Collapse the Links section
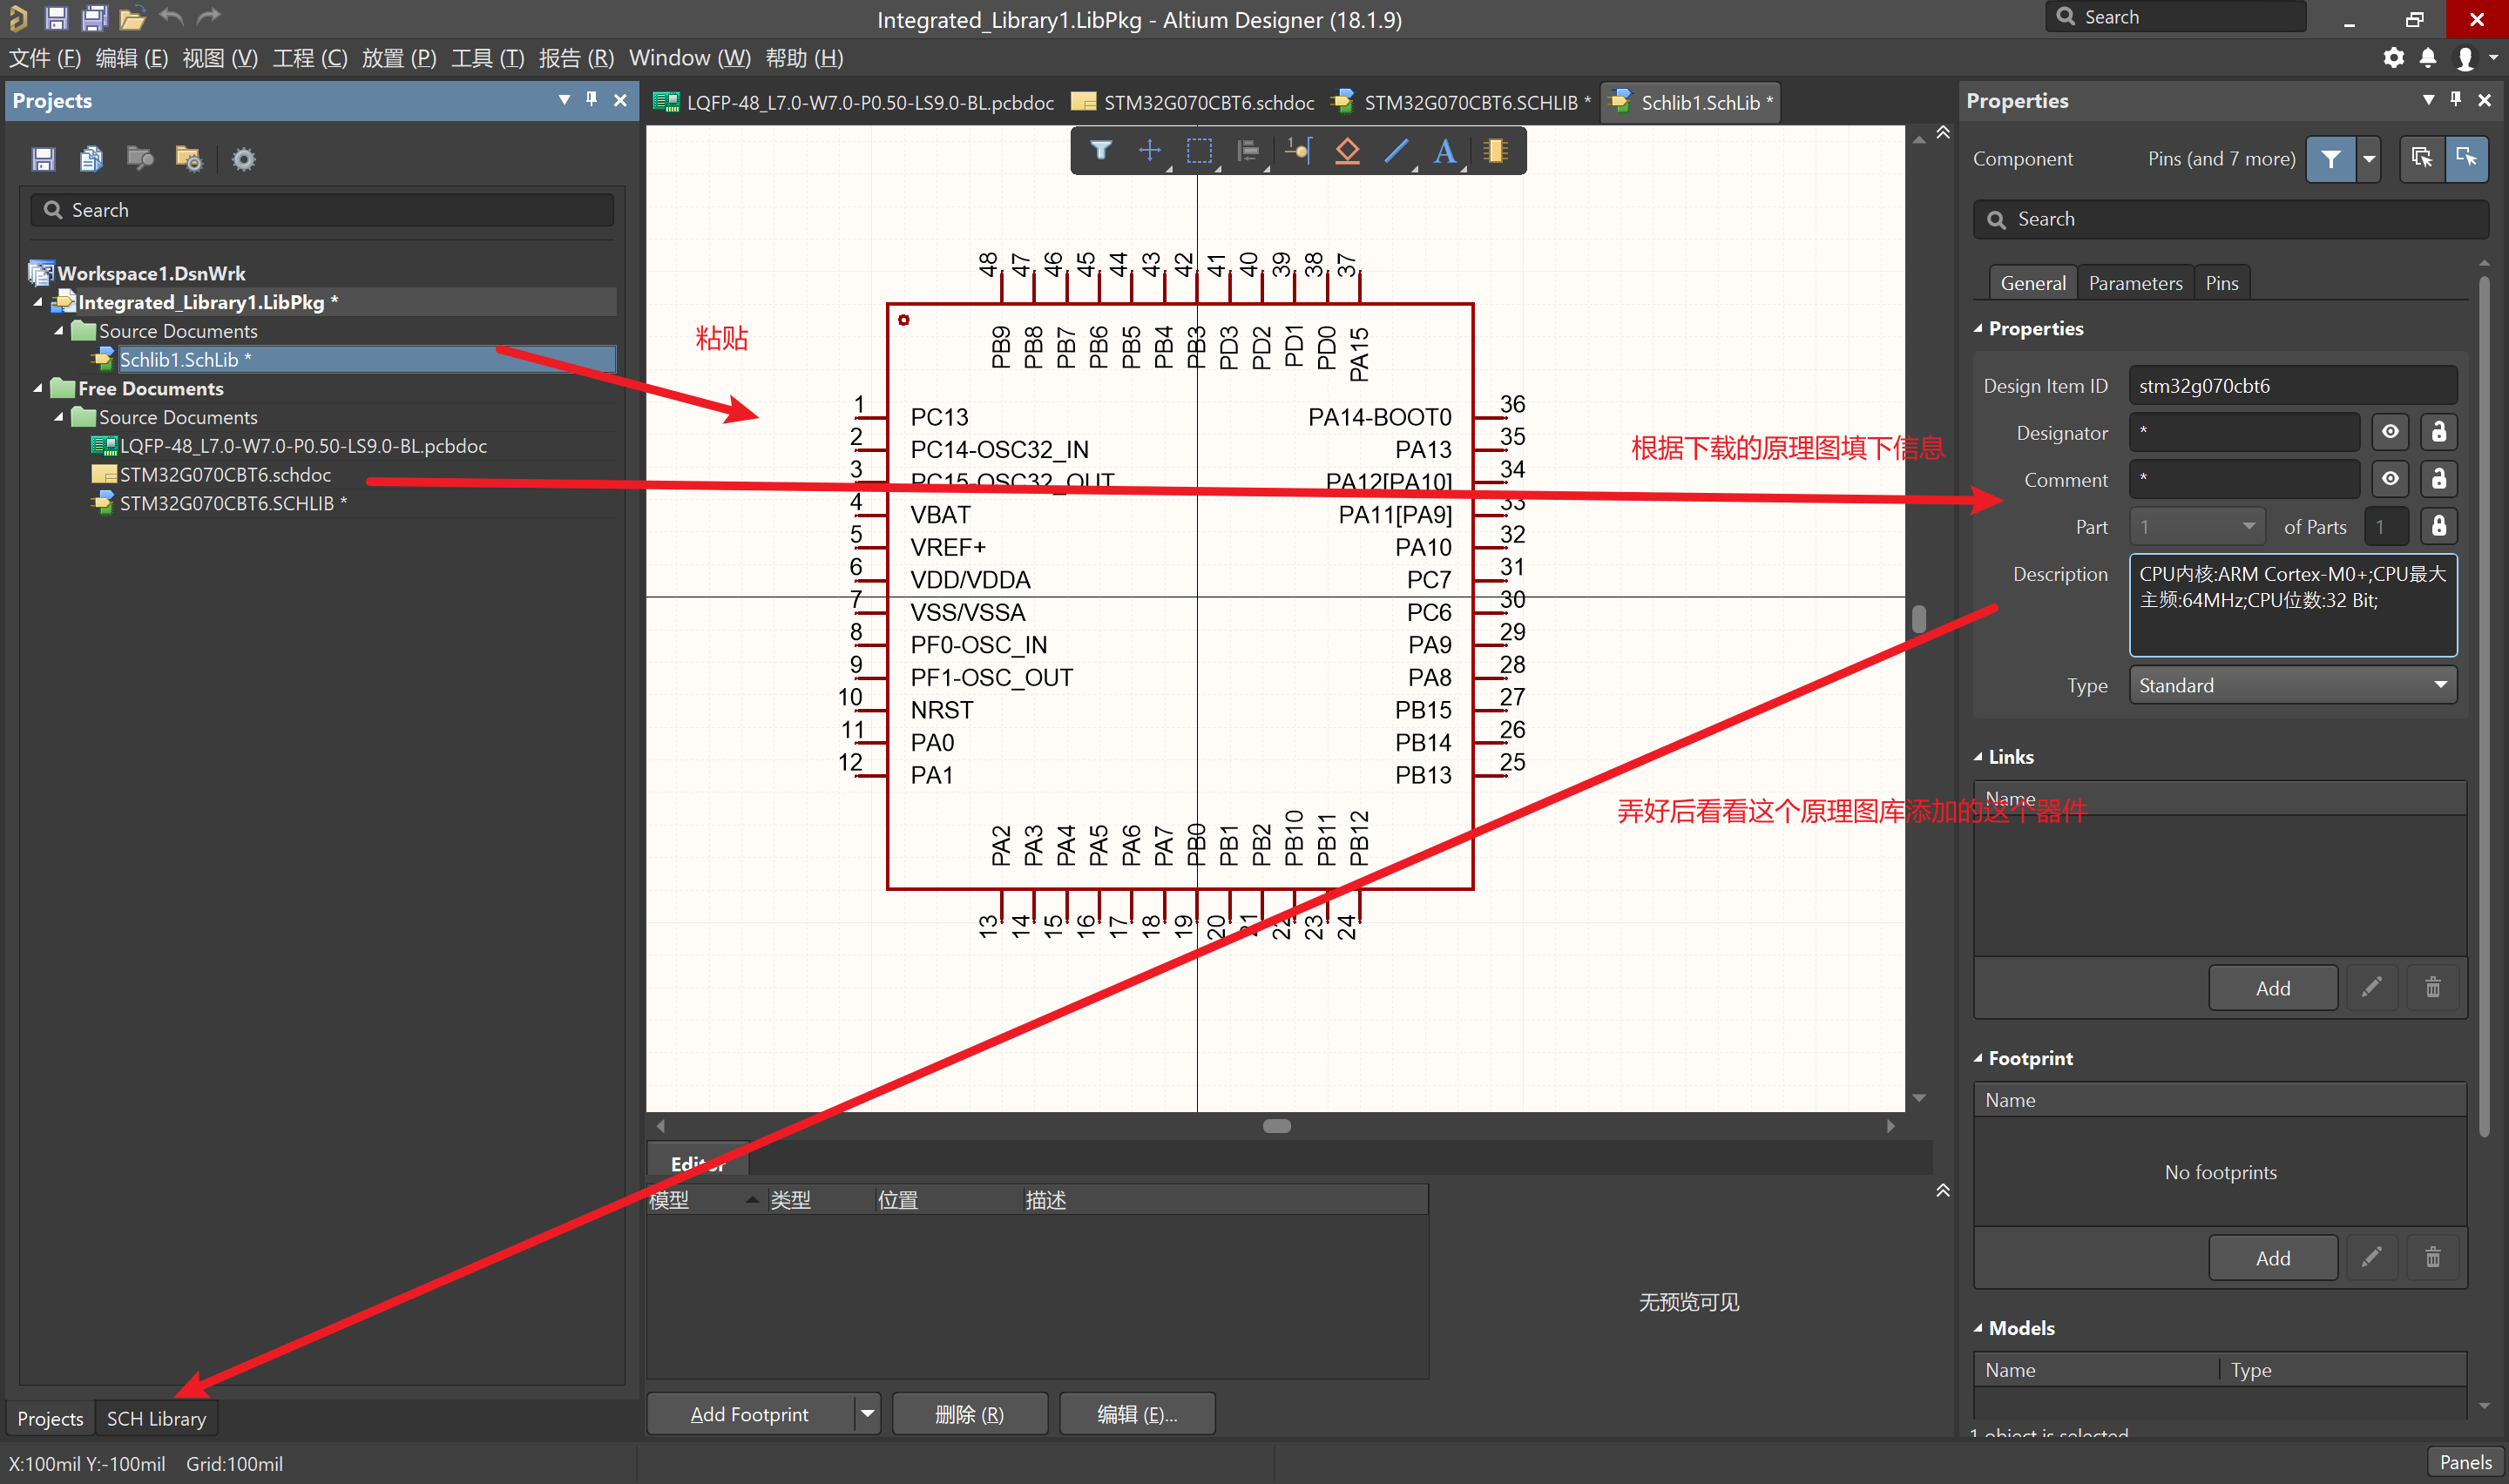This screenshot has height=1484, width=2509. coord(1978,756)
